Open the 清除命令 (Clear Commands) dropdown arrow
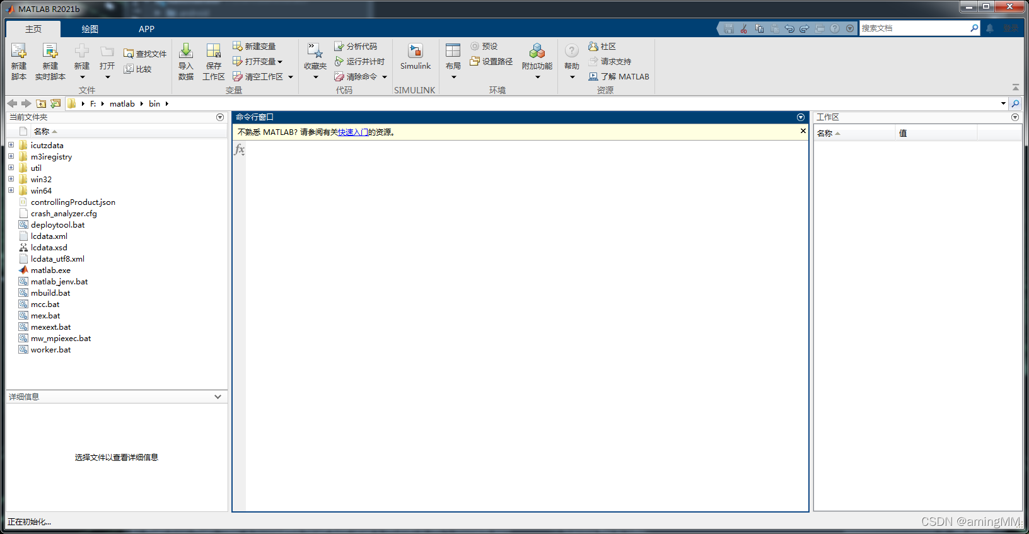Image resolution: width=1029 pixels, height=534 pixels. tap(385, 77)
